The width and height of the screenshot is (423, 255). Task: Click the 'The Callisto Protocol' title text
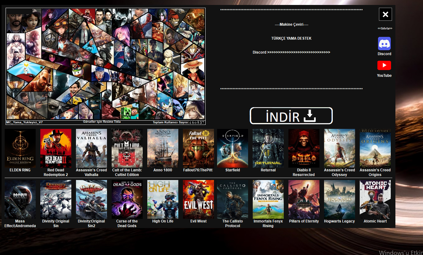[233, 223]
